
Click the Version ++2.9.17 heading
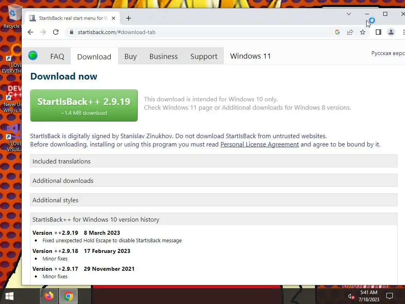83,269
